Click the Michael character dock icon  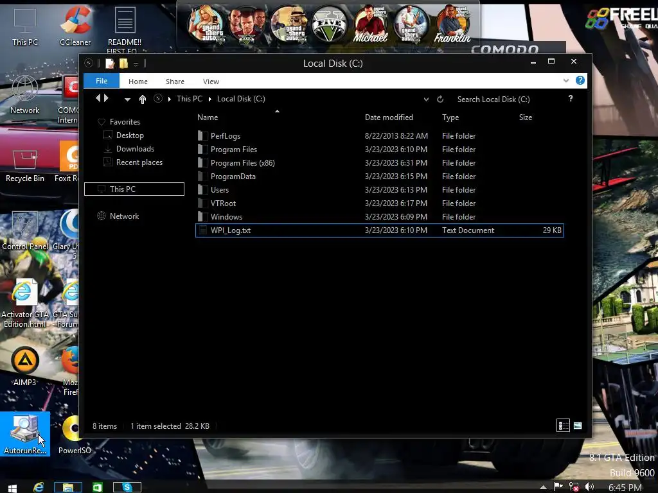(x=369, y=24)
